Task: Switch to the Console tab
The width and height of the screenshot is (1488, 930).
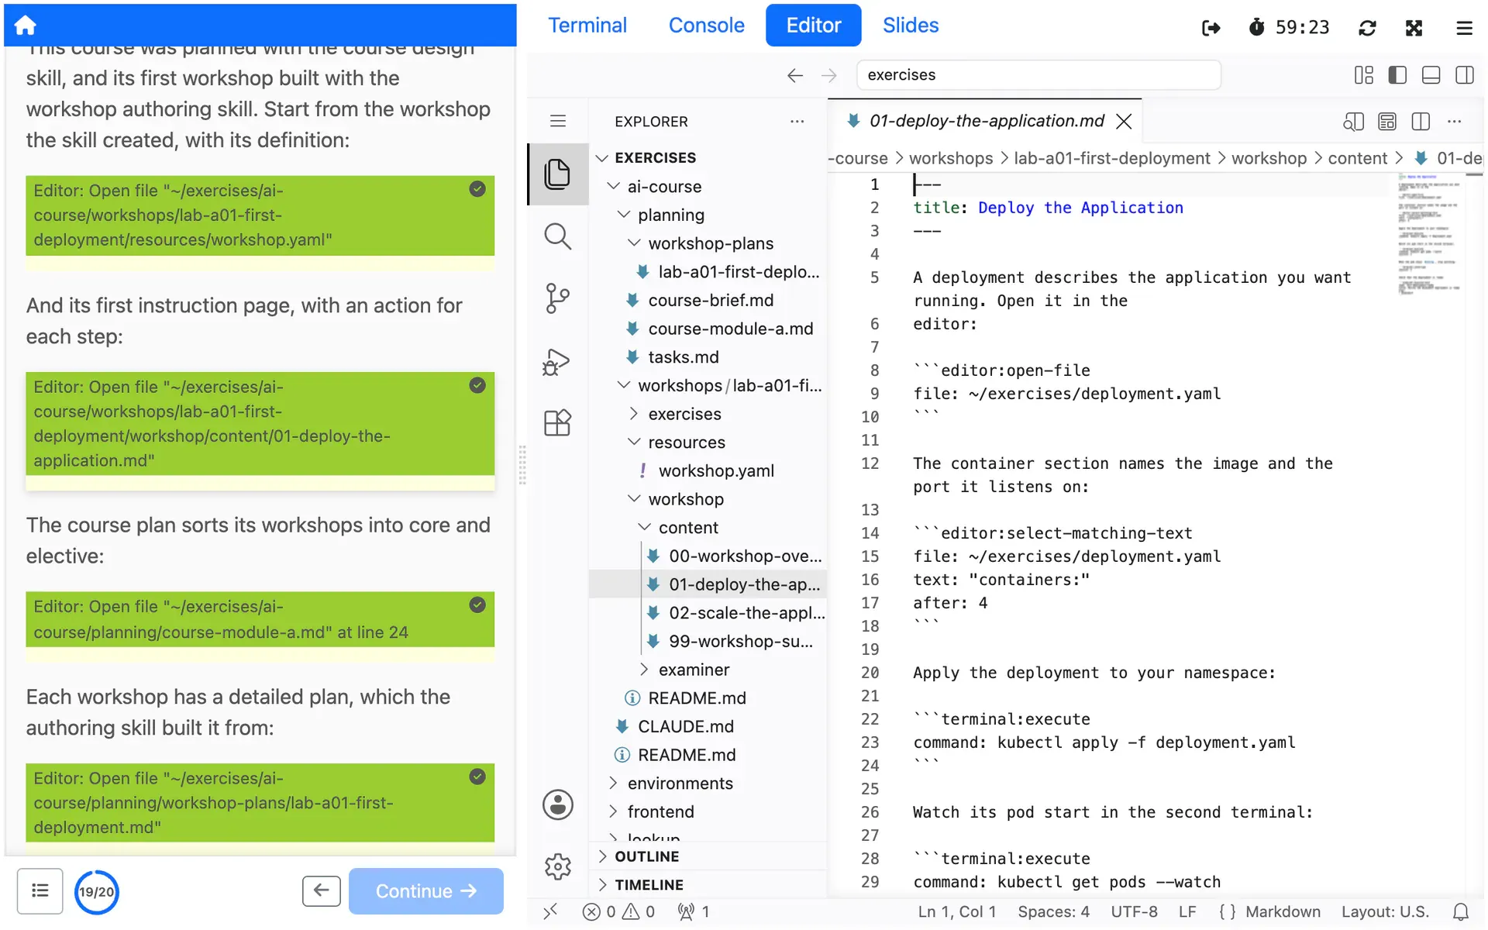Action: coord(706,26)
